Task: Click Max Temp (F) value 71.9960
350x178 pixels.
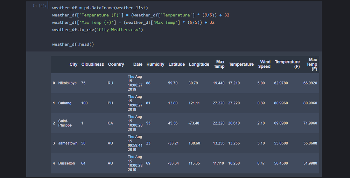Action: 310,123
